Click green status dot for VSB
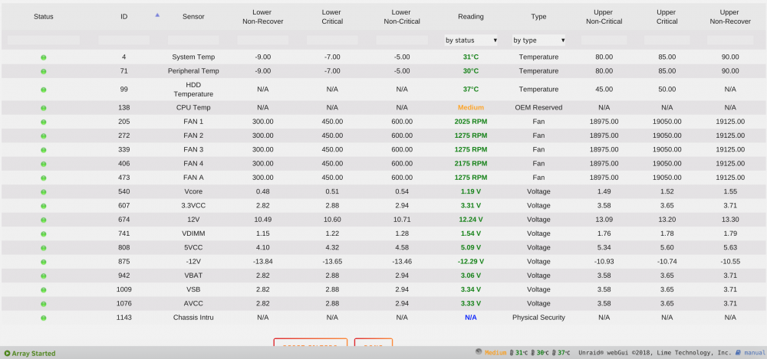 coord(44,290)
